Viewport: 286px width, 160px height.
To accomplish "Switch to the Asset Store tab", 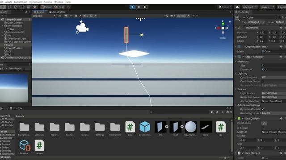I will [x=57, y=12].
